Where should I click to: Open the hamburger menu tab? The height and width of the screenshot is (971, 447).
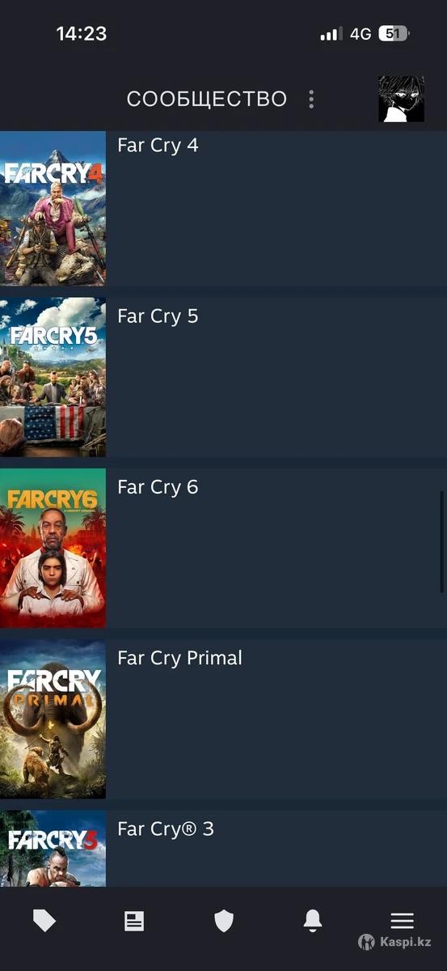point(402,921)
